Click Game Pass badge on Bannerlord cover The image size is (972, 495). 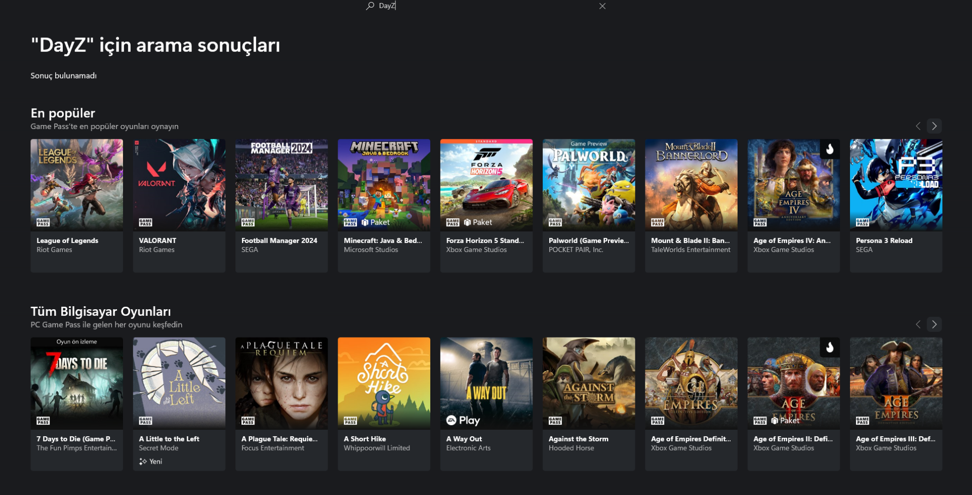658,222
